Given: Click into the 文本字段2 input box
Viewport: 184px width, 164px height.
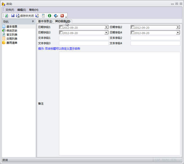Looking at the screenshot, I should pyautogui.click(x=155, y=38).
